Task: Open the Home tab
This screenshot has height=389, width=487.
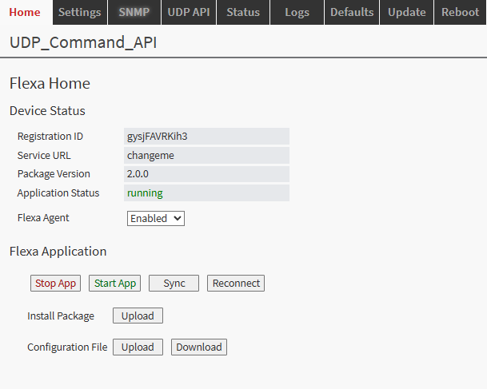Action: point(25,12)
